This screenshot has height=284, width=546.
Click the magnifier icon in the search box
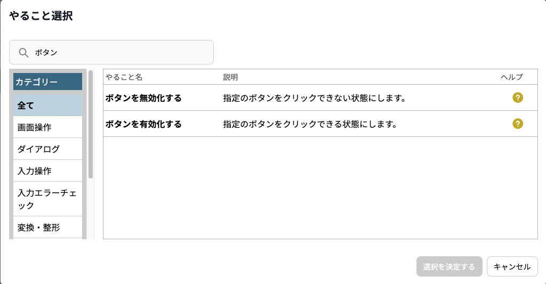23,53
